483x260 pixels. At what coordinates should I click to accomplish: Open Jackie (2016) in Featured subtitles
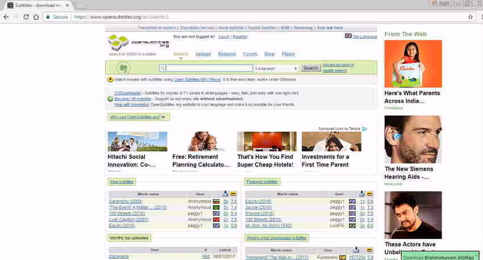pos(259,207)
